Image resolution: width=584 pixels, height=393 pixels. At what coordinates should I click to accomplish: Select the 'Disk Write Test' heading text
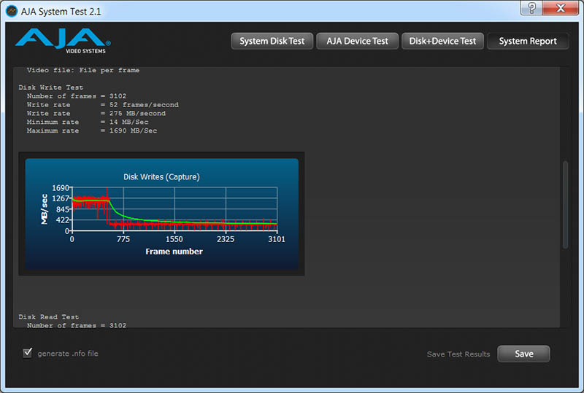51,87
